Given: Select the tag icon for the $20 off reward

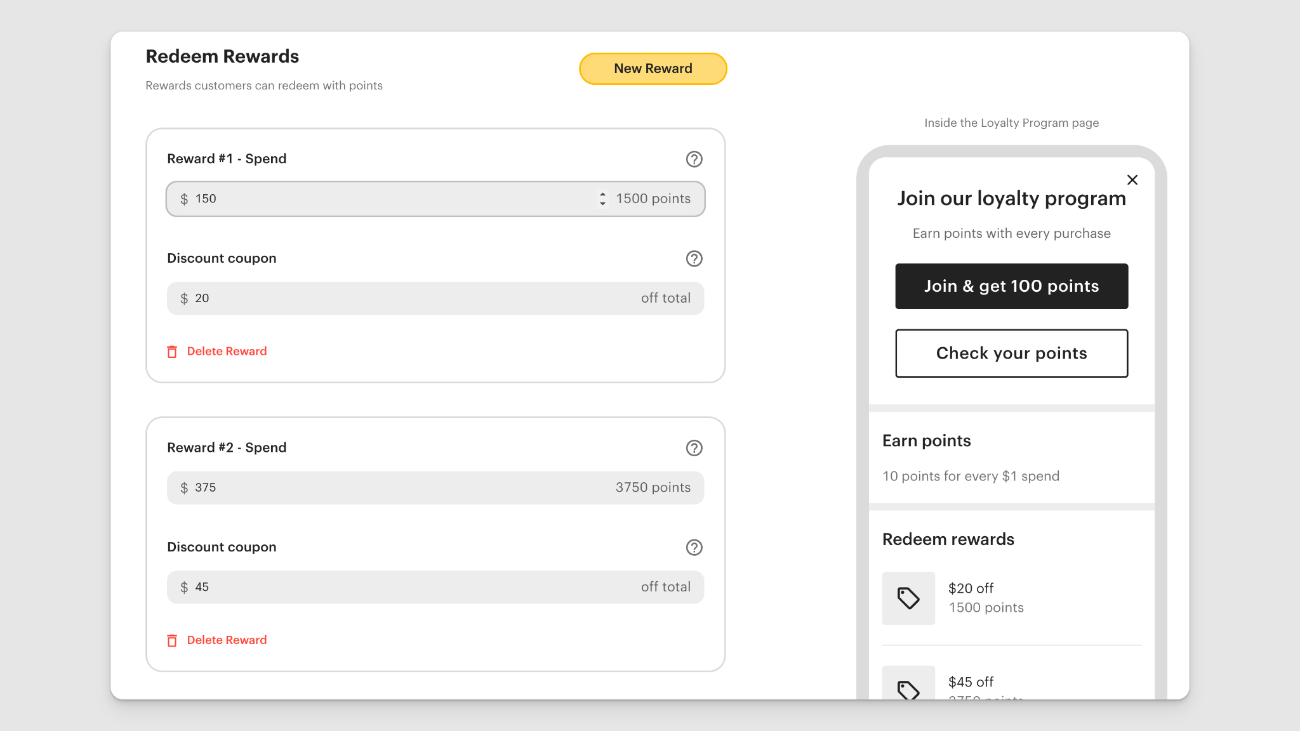Looking at the screenshot, I should 908,598.
